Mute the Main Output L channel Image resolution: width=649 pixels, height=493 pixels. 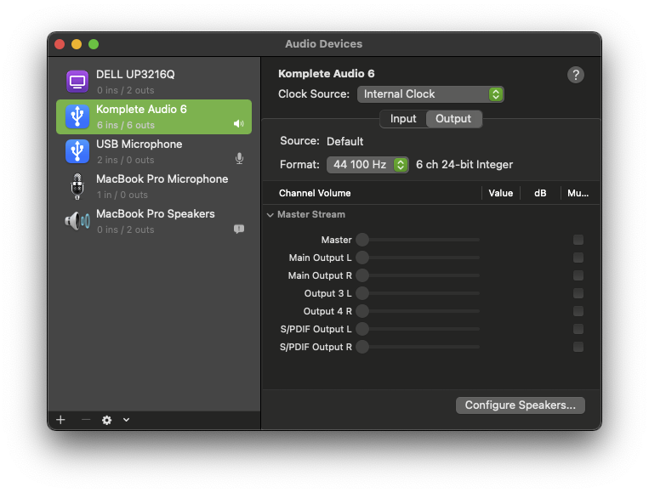click(x=578, y=258)
